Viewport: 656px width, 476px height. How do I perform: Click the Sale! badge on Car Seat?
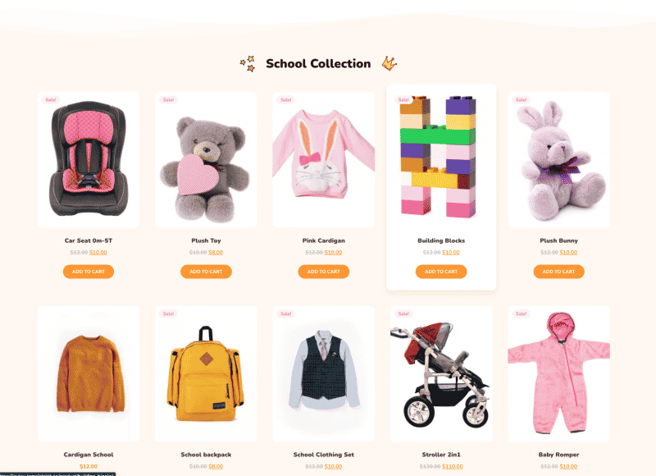pyautogui.click(x=51, y=99)
